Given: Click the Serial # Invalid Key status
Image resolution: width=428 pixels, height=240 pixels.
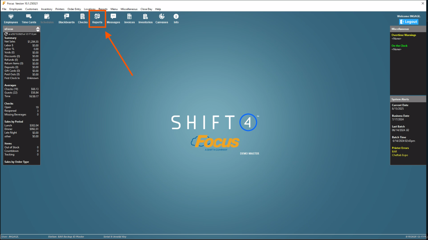Looking at the screenshot, I should point(115,237).
